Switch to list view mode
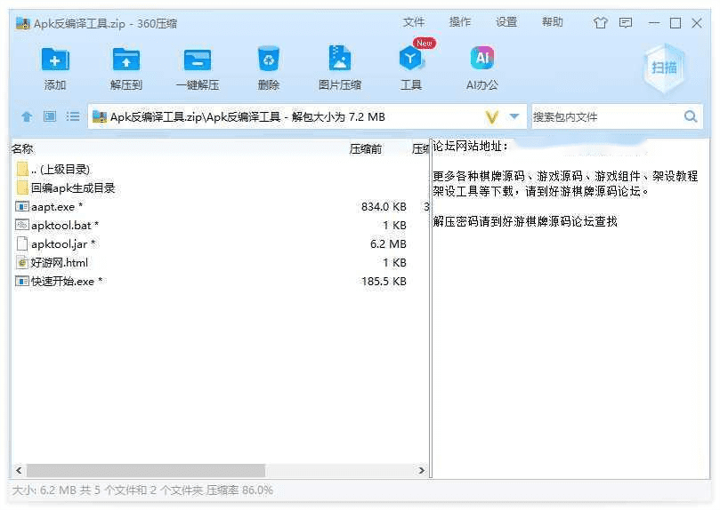 coord(73,116)
